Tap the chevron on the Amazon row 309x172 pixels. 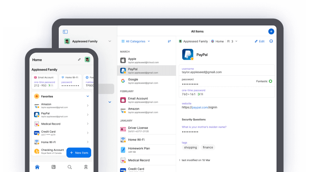(x=88, y=106)
